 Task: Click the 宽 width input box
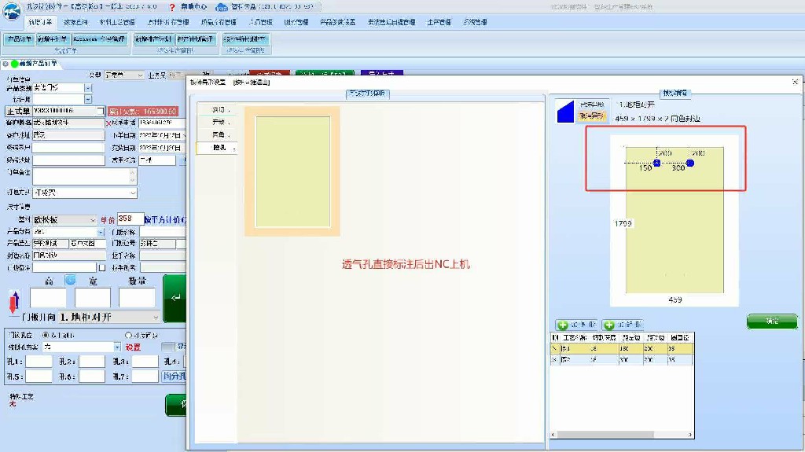click(93, 298)
